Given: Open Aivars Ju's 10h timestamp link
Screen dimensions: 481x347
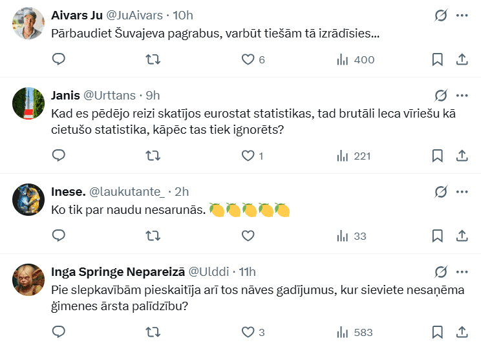Looking at the screenshot, I should pos(183,16).
